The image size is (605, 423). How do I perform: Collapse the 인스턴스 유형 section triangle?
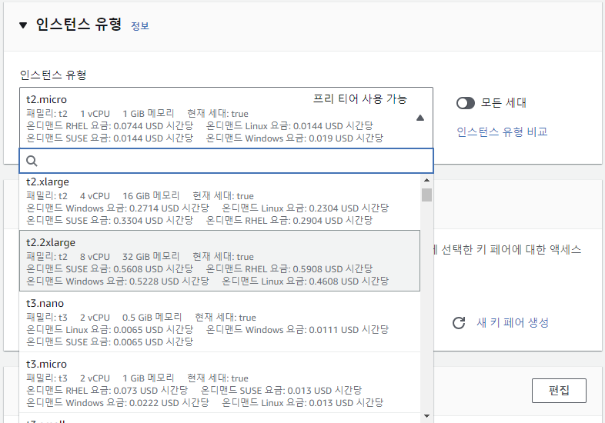(x=23, y=25)
